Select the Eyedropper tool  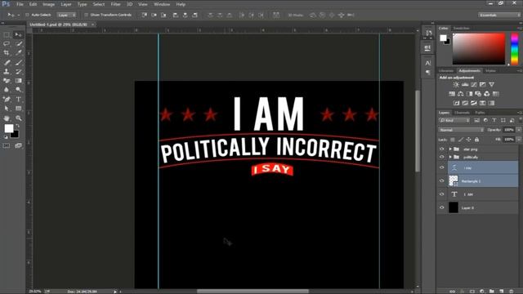[19, 52]
